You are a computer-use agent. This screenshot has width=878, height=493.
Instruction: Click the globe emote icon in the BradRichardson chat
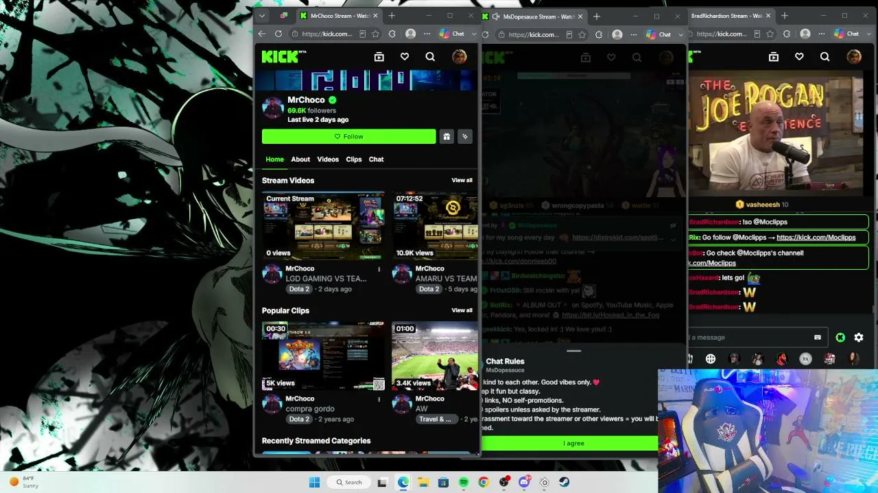tap(711, 359)
